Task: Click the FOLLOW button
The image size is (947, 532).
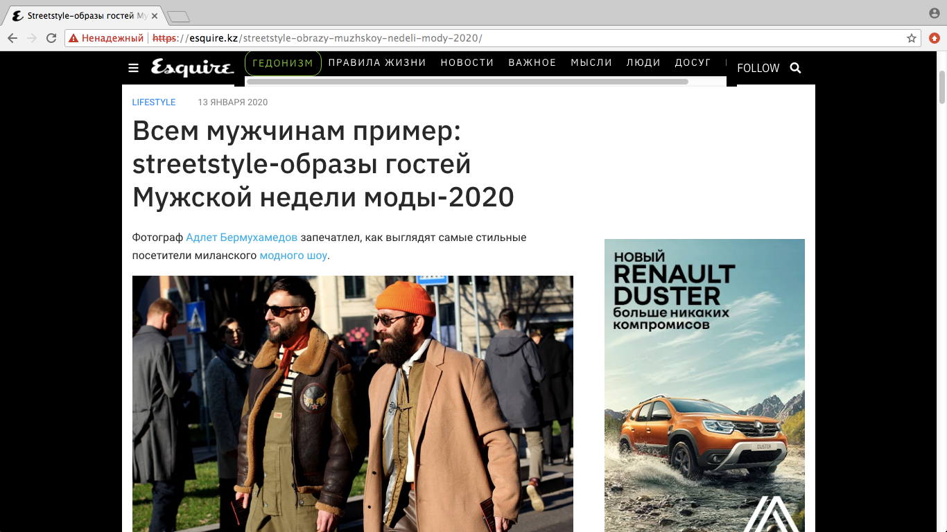Action: pos(758,68)
